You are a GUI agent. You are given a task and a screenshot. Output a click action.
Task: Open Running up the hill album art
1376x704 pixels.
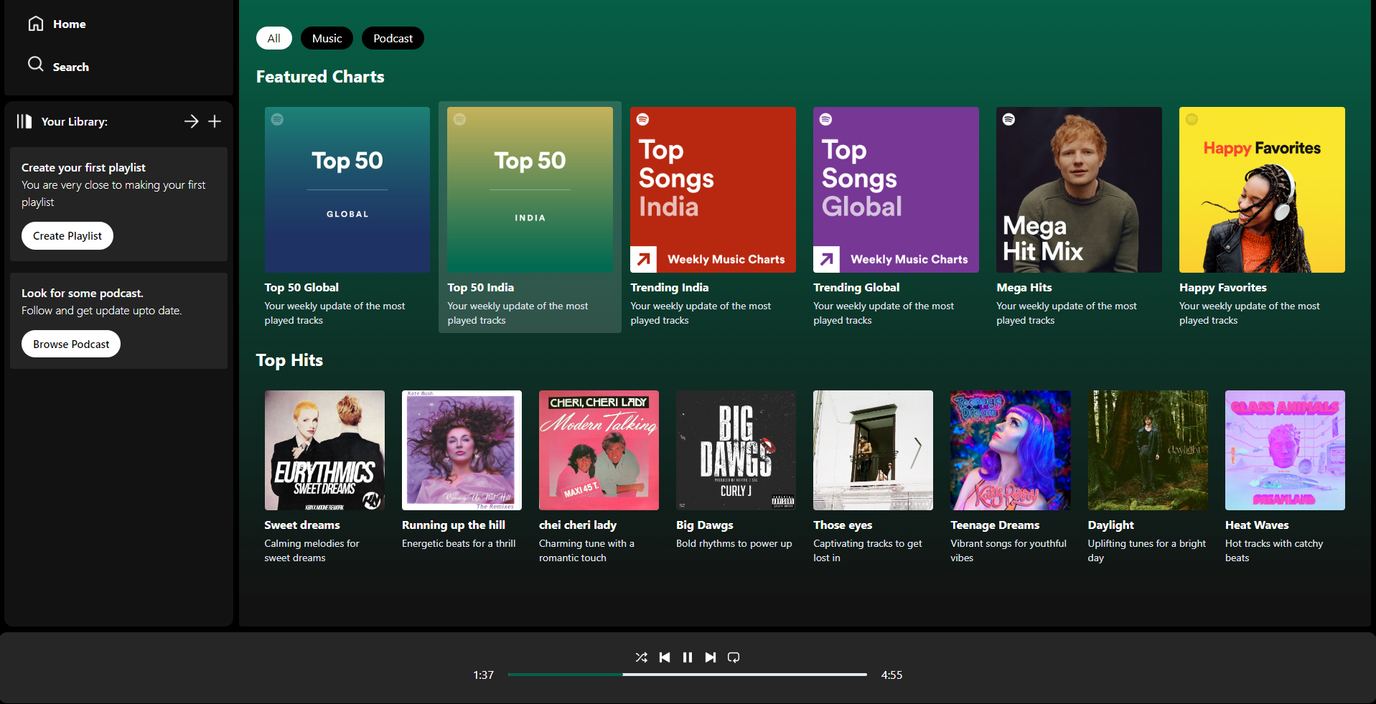(x=462, y=450)
